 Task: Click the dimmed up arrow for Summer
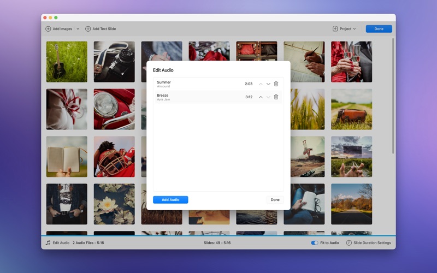tap(261, 84)
